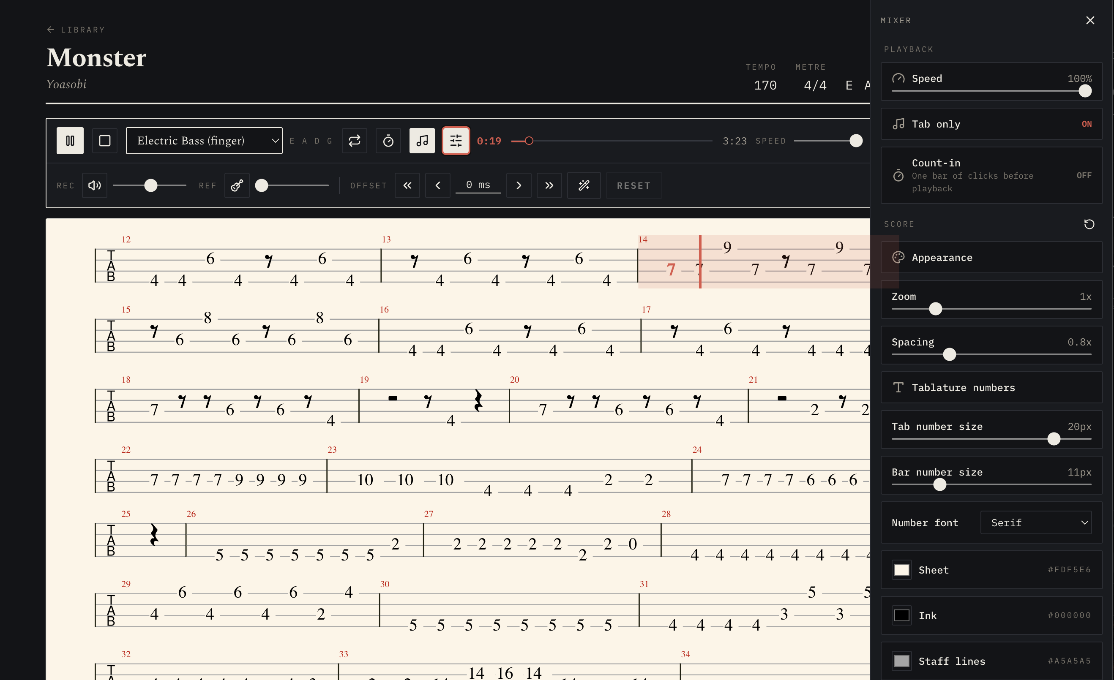Click the mixer sliders icon

click(x=456, y=141)
